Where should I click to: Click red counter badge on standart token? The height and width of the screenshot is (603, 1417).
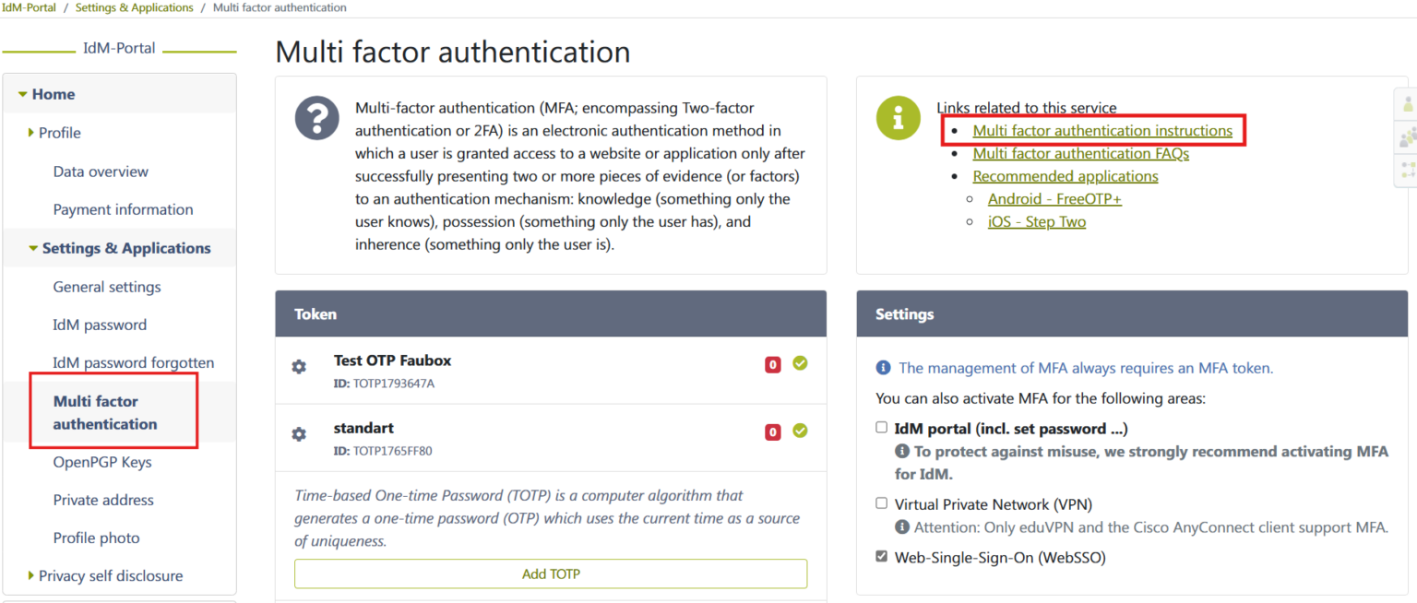tap(773, 432)
